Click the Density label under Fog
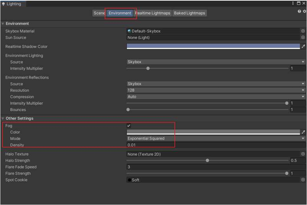The image size is (307, 205). click(x=17, y=145)
